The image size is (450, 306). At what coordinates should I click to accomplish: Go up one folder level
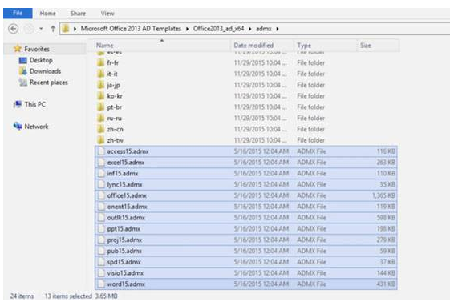tap(53, 29)
